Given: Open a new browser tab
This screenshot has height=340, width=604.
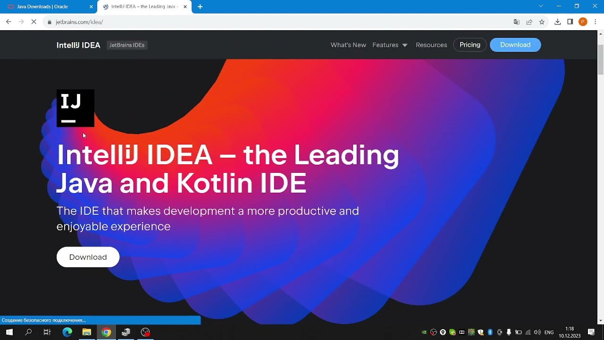Looking at the screenshot, I should 200,7.
